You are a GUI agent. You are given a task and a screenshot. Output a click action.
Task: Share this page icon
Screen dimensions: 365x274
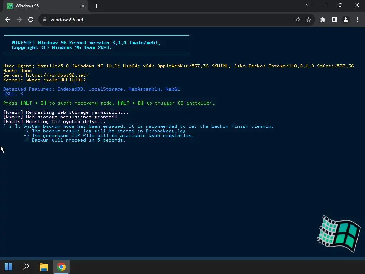[297, 20]
